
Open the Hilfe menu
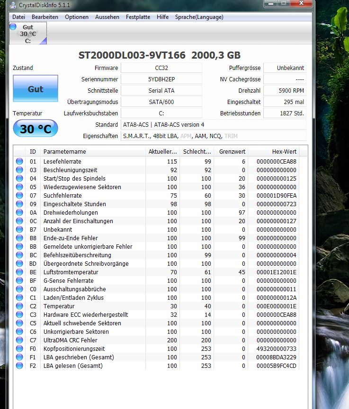tap(162, 17)
